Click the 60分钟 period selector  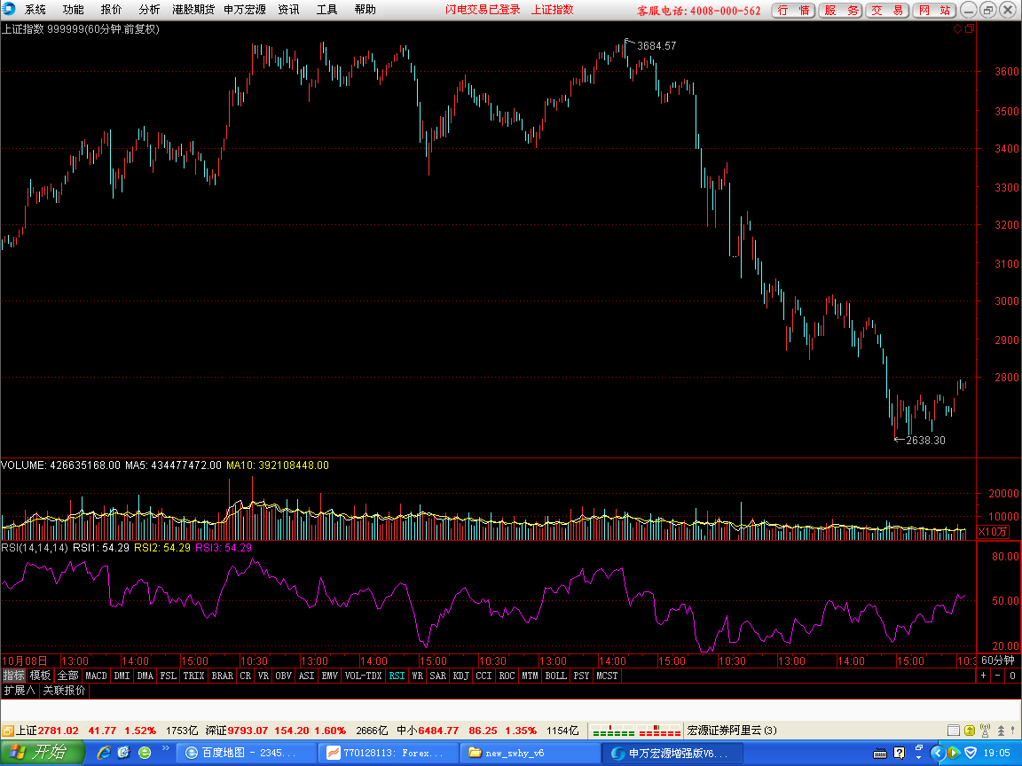tap(998, 660)
